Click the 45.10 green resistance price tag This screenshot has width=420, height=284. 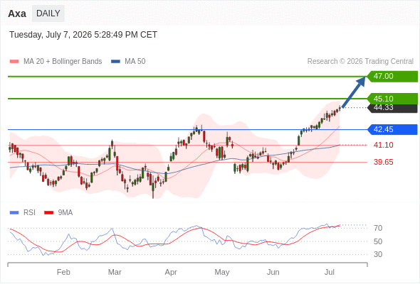pyautogui.click(x=392, y=99)
